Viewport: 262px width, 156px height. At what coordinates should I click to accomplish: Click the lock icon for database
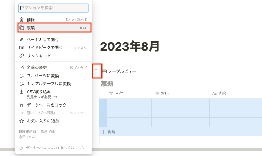click(21, 105)
